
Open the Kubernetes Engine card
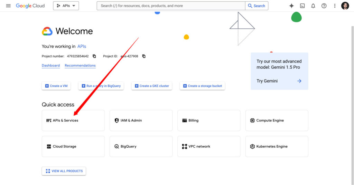[277, 146]
